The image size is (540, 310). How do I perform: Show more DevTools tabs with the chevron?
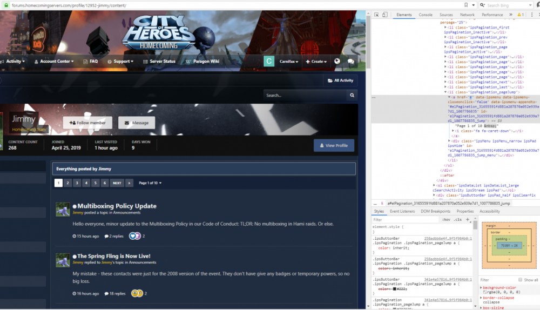[511, 15]
